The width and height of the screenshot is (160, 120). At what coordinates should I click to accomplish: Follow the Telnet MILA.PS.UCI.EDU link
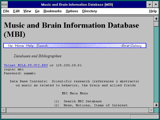click(x=26, y=65)
